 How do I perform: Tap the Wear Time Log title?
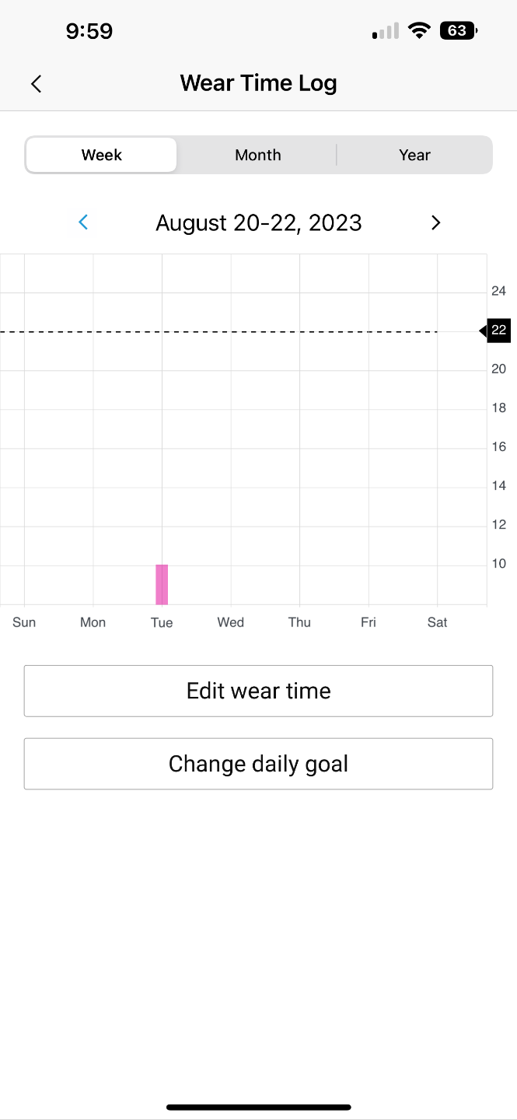259,83
